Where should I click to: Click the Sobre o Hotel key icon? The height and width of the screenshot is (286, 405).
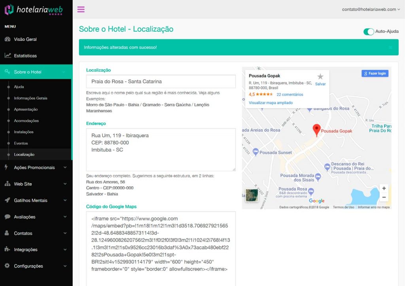click(7, 72)
